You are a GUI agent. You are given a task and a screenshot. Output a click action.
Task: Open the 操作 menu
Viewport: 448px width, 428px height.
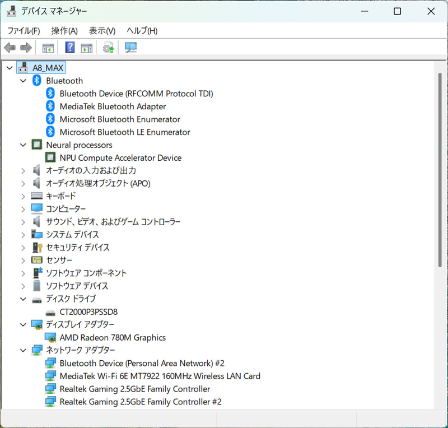click(63, 31)
